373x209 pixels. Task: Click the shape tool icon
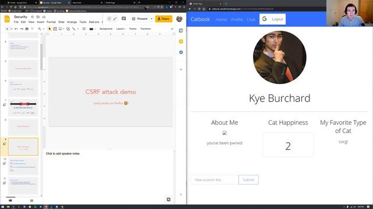(x=68, y=29)
